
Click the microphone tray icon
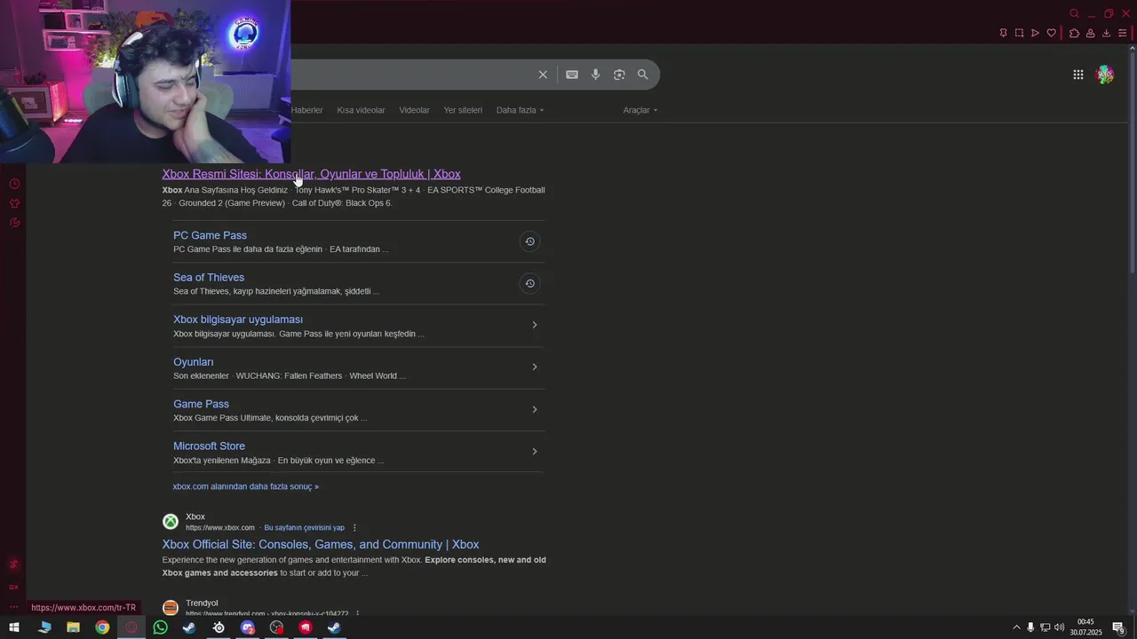click(1030, 627)
